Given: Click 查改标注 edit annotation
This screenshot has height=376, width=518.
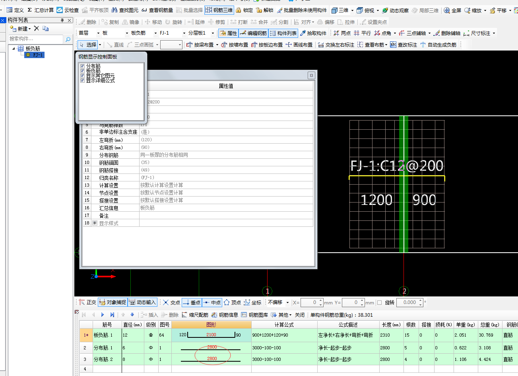Looking at the screenshot, I should 404,45.
